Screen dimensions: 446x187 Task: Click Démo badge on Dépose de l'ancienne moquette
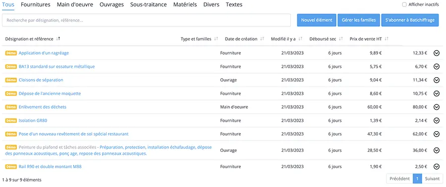11,93
